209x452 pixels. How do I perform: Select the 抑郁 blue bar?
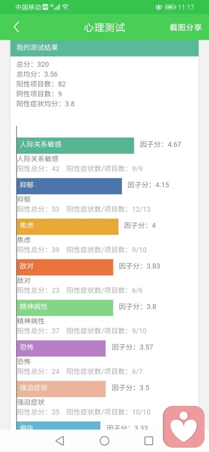69,186
